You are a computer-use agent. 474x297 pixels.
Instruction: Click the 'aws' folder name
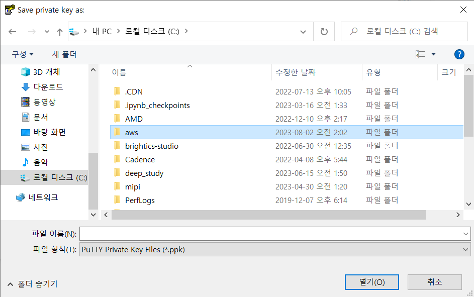(x=132, y=133)
